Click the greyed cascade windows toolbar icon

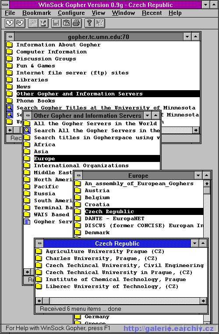33,23
